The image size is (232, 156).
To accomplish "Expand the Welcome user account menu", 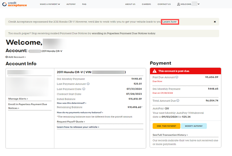I will pos(188,4).
